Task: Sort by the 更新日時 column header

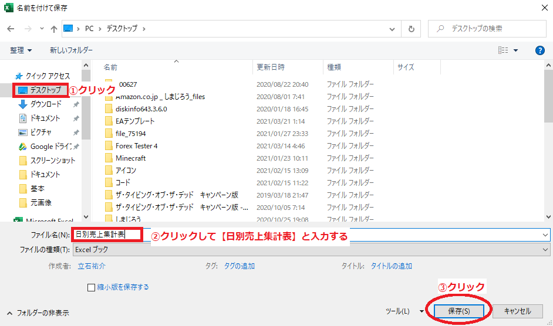Action: (x=270, y=67)
